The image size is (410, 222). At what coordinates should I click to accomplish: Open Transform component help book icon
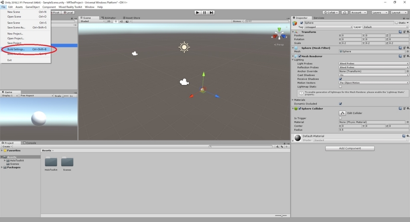pos(400,32)
